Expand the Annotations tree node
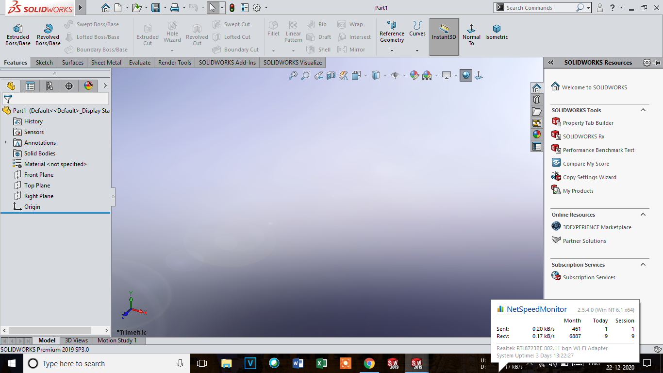The image size is (663, 373). tap(6, 143)
